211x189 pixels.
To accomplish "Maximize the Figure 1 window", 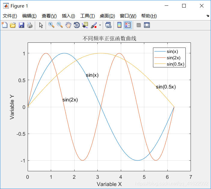I will pyautogui.click(x=184, y=6).
